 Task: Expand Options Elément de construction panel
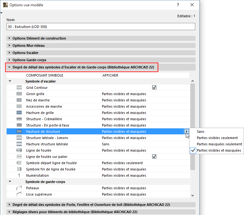click(x=9, y=38)
